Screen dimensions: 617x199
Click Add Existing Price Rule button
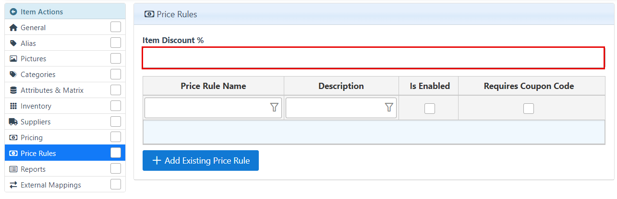point(201,161)
